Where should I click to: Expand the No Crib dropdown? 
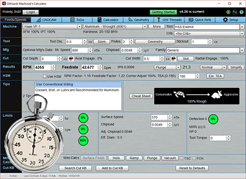[x=242, y=34]
